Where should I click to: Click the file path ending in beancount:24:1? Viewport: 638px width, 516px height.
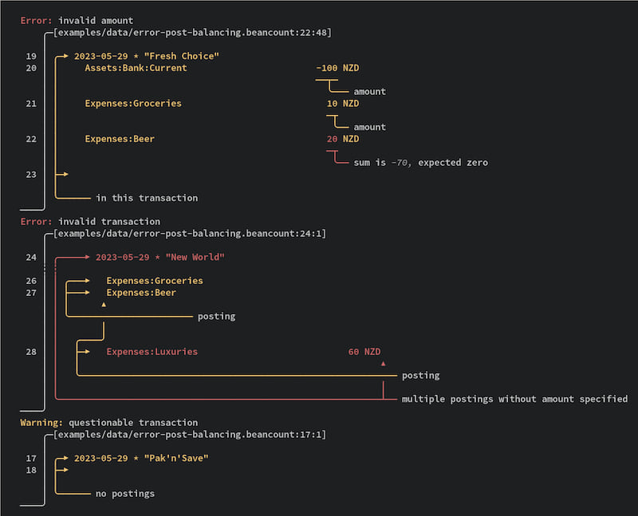tap(190, 234)
